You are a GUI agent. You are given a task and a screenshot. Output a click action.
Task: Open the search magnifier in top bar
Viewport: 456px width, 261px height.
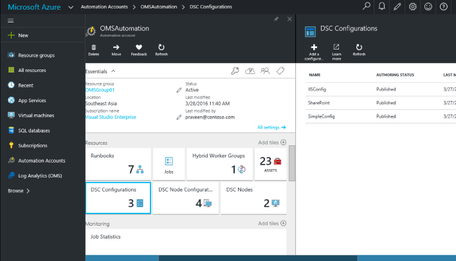[367, 6]
